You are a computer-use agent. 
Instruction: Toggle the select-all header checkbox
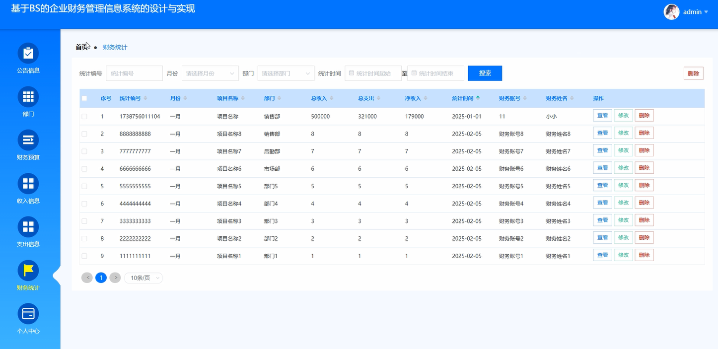[x=84, y=98]
